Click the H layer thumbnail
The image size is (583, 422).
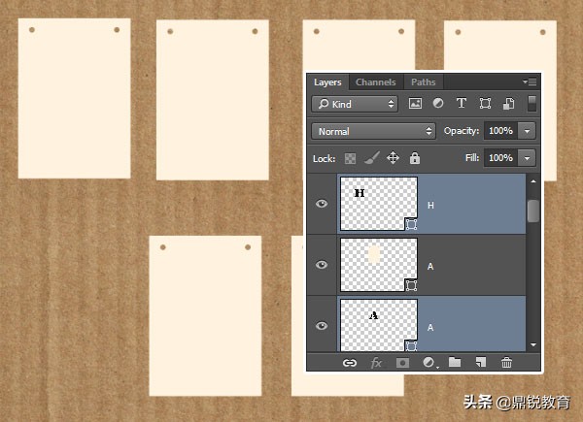point(378,204)
